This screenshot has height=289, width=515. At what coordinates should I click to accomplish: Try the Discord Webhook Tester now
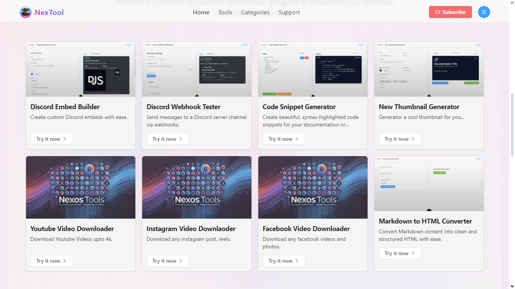pos(168,139)
